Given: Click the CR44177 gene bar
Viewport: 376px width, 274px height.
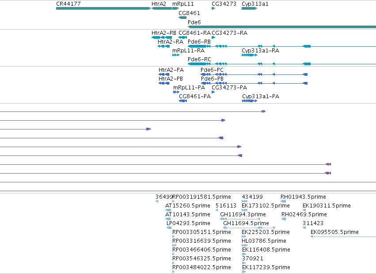Looking at the screenshot, I should click(103, 8).
